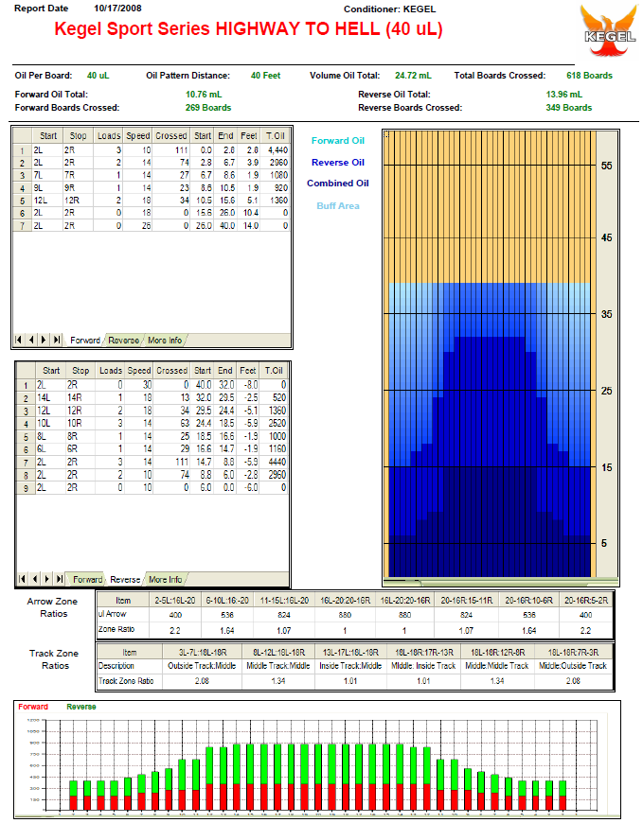643x823 pixels.
Task: Click the 10/17/2008 report date value
Action: [117, 9]
